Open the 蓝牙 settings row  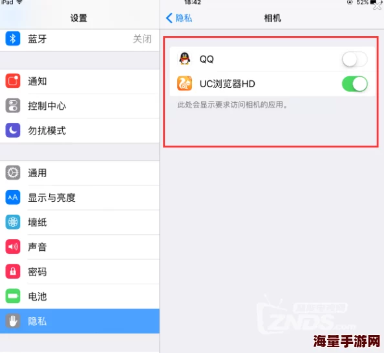click(80, 39)
